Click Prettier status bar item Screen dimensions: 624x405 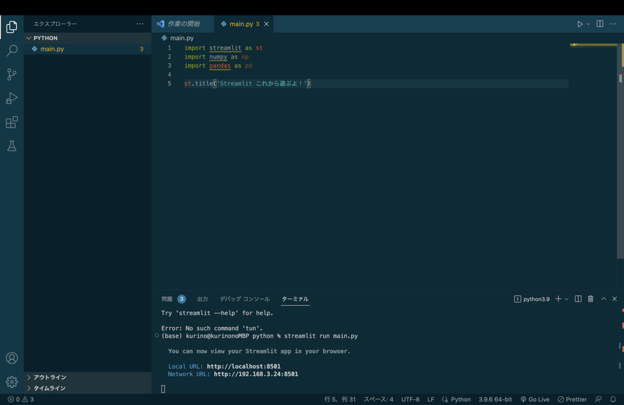coord(572,399)
